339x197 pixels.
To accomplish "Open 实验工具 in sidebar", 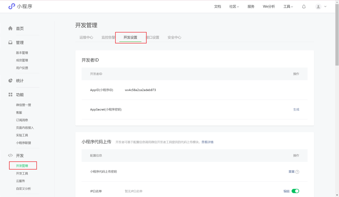I will (x=22, y=135).
